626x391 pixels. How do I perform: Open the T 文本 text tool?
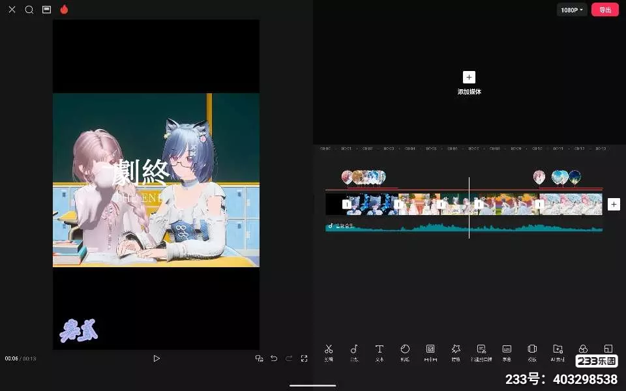[380, 353]
